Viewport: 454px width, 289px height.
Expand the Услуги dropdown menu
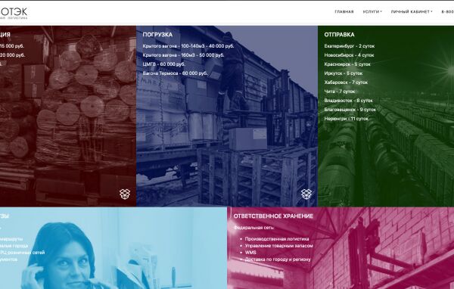372,12
